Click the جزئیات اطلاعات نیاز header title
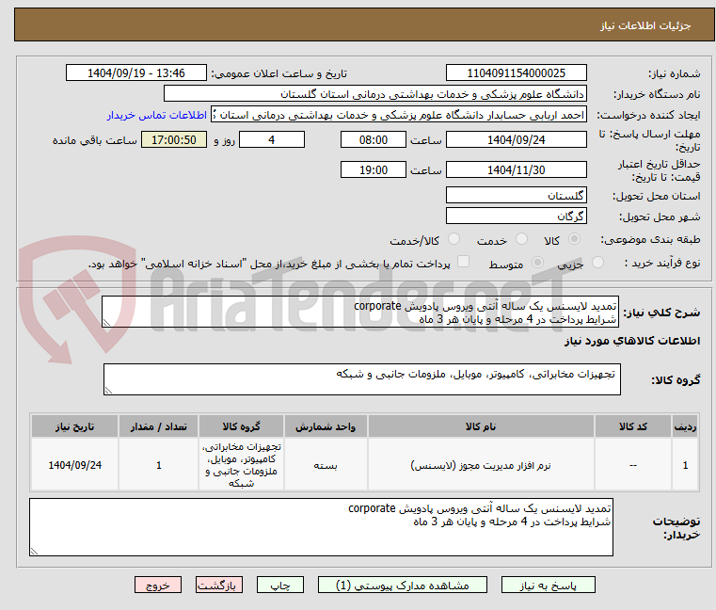This screenshot has height=610, width=716. point(645,25)
